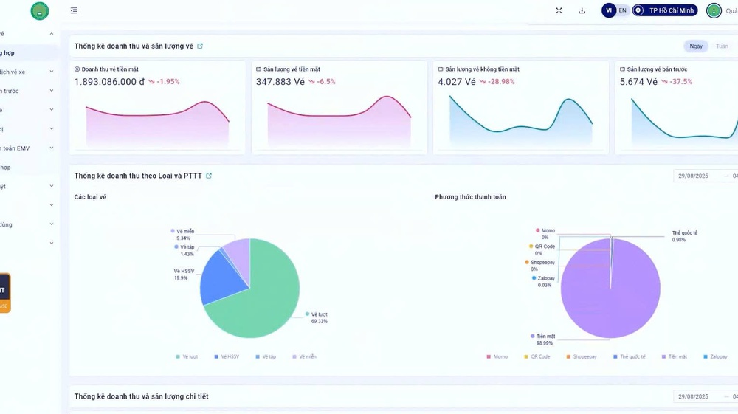The width and height of the screenshot is (738, 414).
Task: Open the TP Hồ Chí Minh location selector
Action: (665, 10)
